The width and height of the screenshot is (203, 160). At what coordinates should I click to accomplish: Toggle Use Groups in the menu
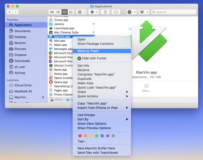coord(102,115)
